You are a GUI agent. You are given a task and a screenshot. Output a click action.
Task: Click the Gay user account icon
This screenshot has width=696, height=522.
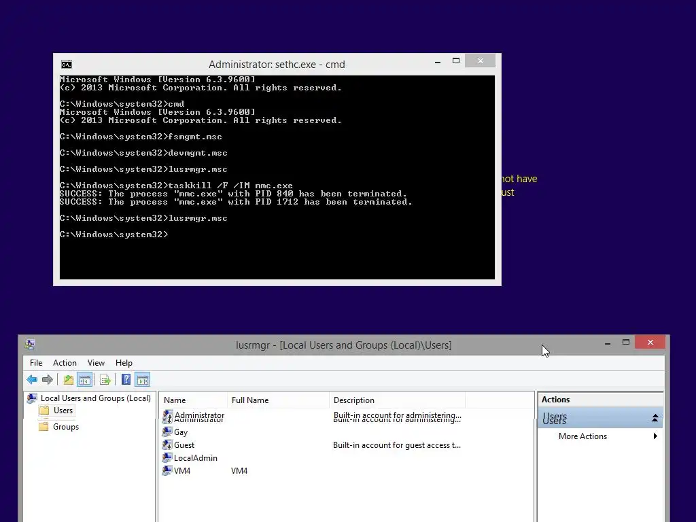tap(167, 432)
